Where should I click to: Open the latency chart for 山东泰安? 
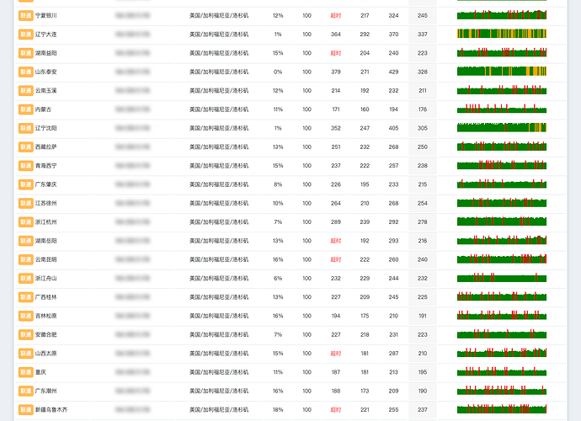point(502,72)
